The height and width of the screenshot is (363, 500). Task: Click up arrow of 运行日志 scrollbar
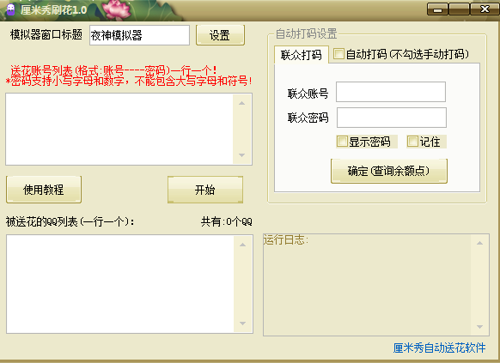(479, 243)
